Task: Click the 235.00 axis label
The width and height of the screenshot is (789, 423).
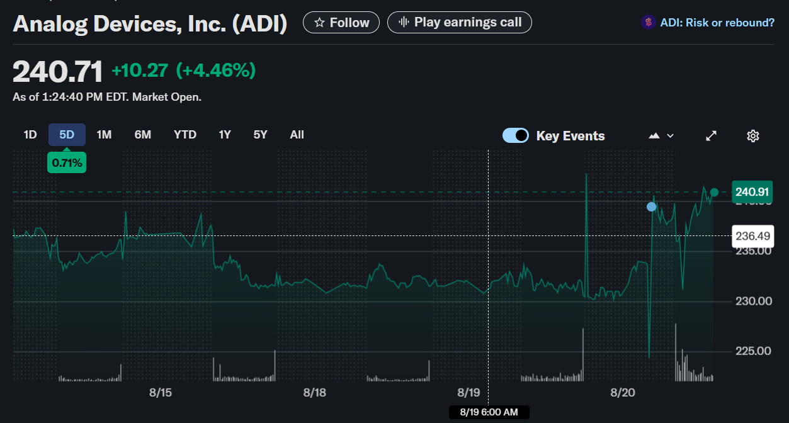Action: tap(754, 251)
